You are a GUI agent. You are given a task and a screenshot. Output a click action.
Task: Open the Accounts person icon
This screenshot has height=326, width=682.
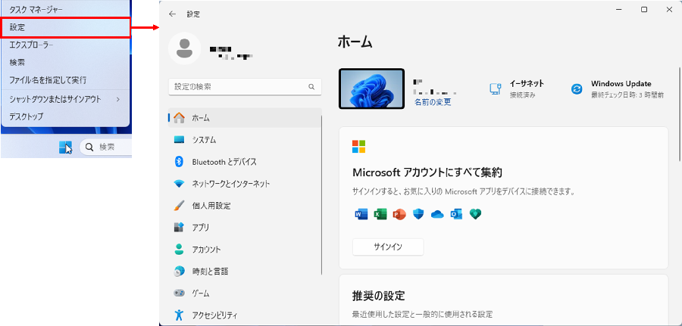coord(179,249)
